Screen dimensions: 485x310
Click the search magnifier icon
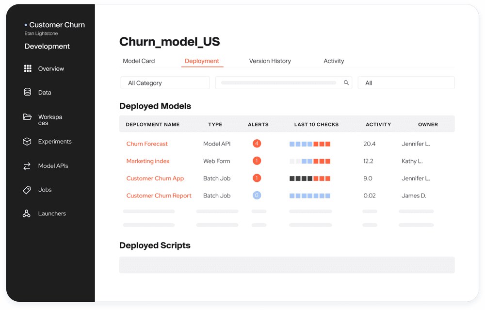pos(346,83)
